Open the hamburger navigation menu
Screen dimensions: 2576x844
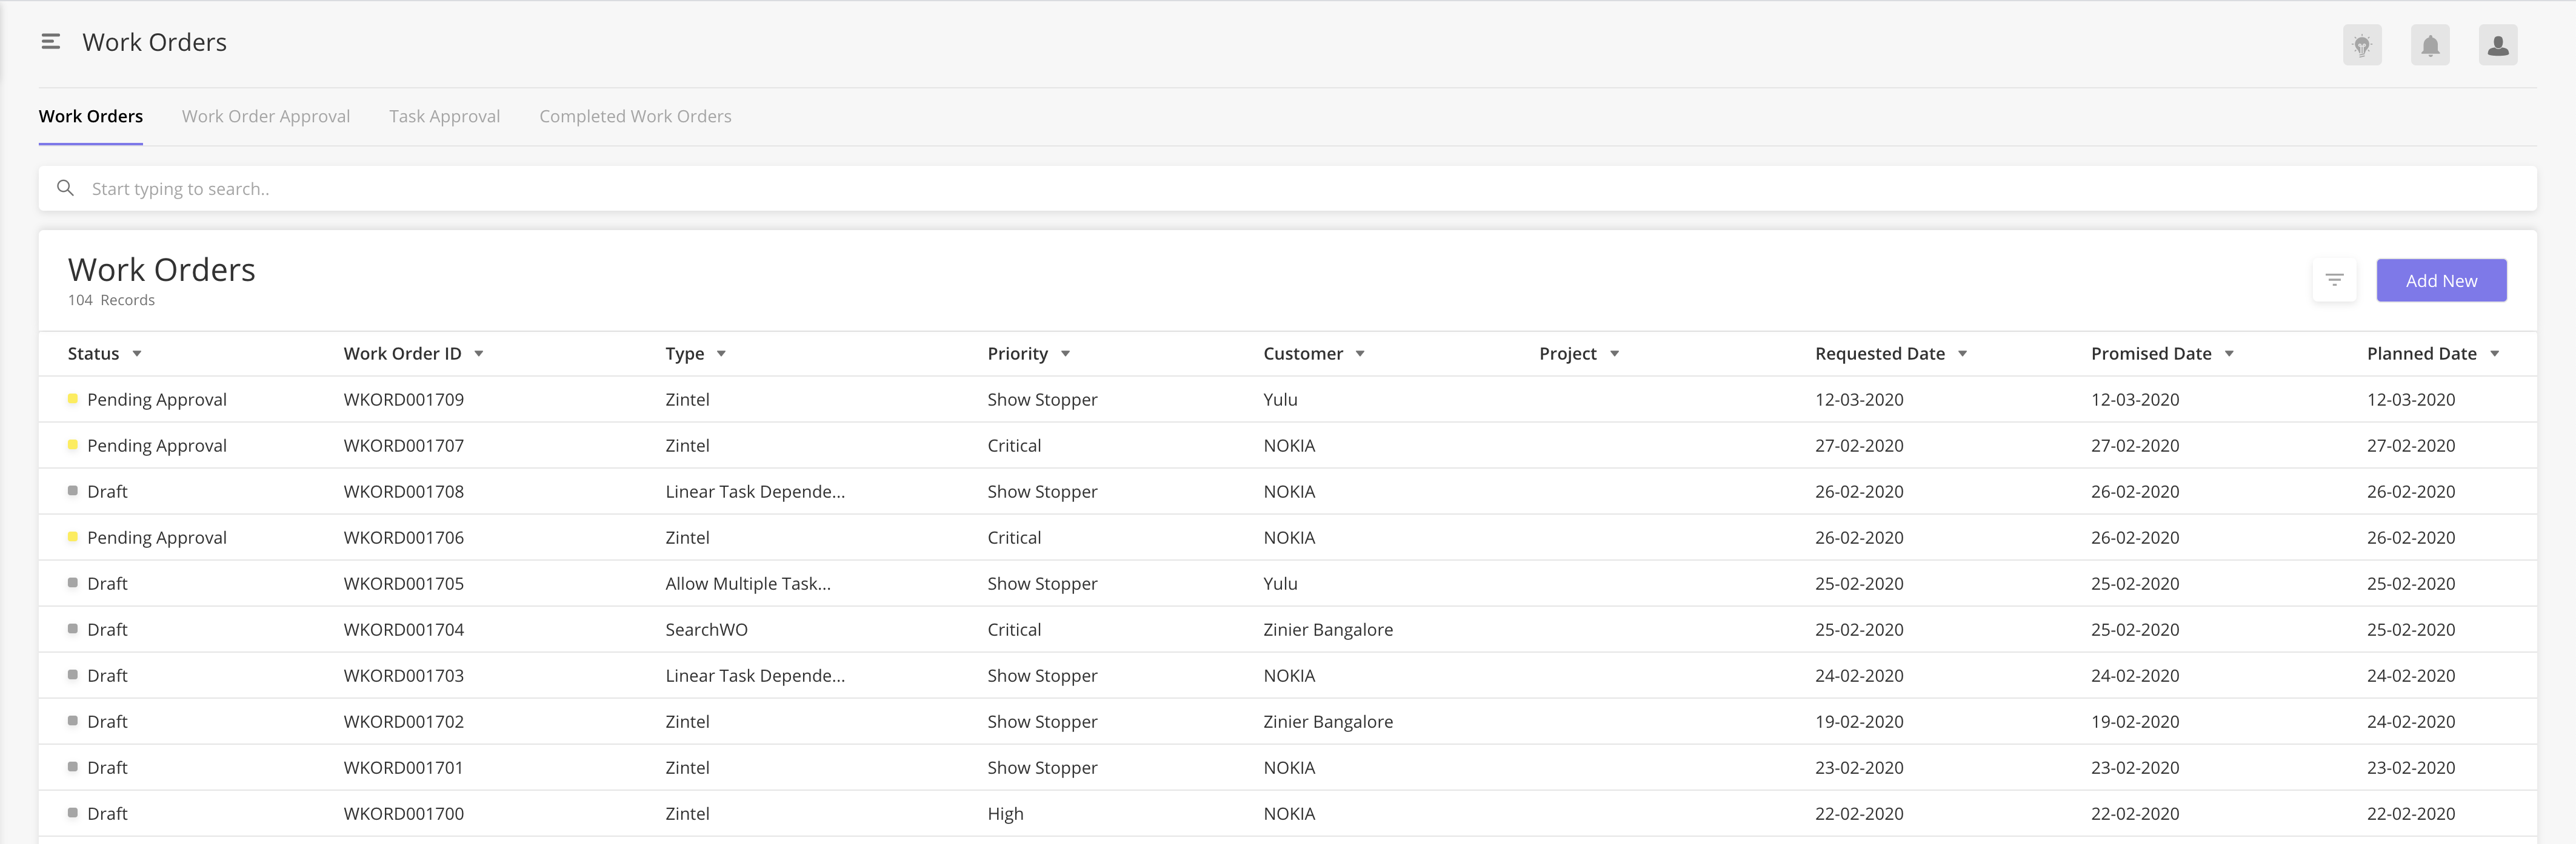(x=51, y=42)
